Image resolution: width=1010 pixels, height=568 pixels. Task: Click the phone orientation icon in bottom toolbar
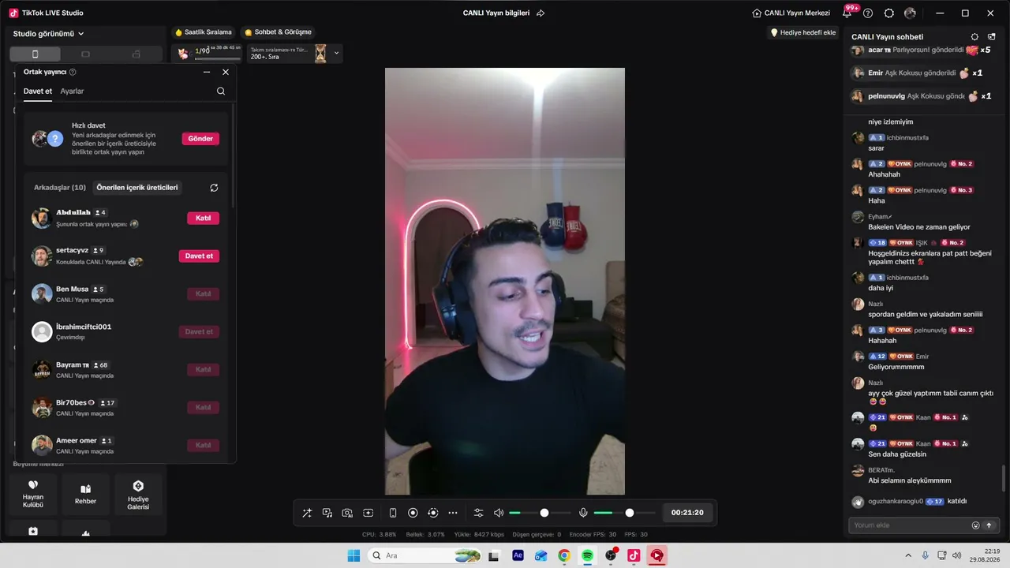point(393,513)
